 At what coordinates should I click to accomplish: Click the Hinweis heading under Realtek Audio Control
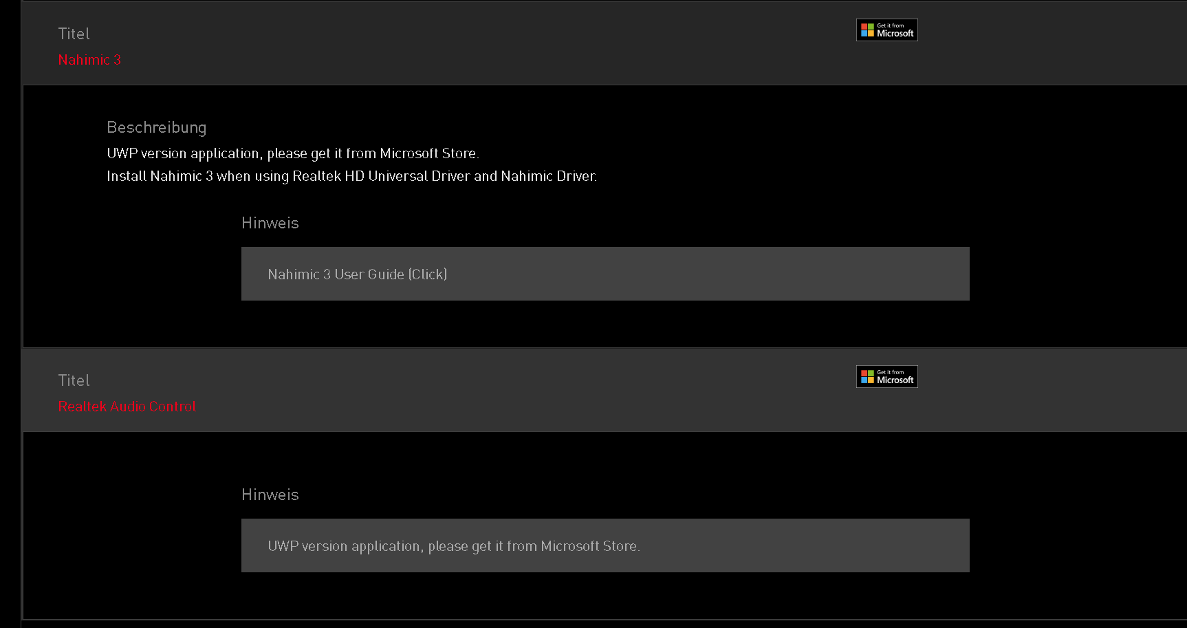coord(270,495)
